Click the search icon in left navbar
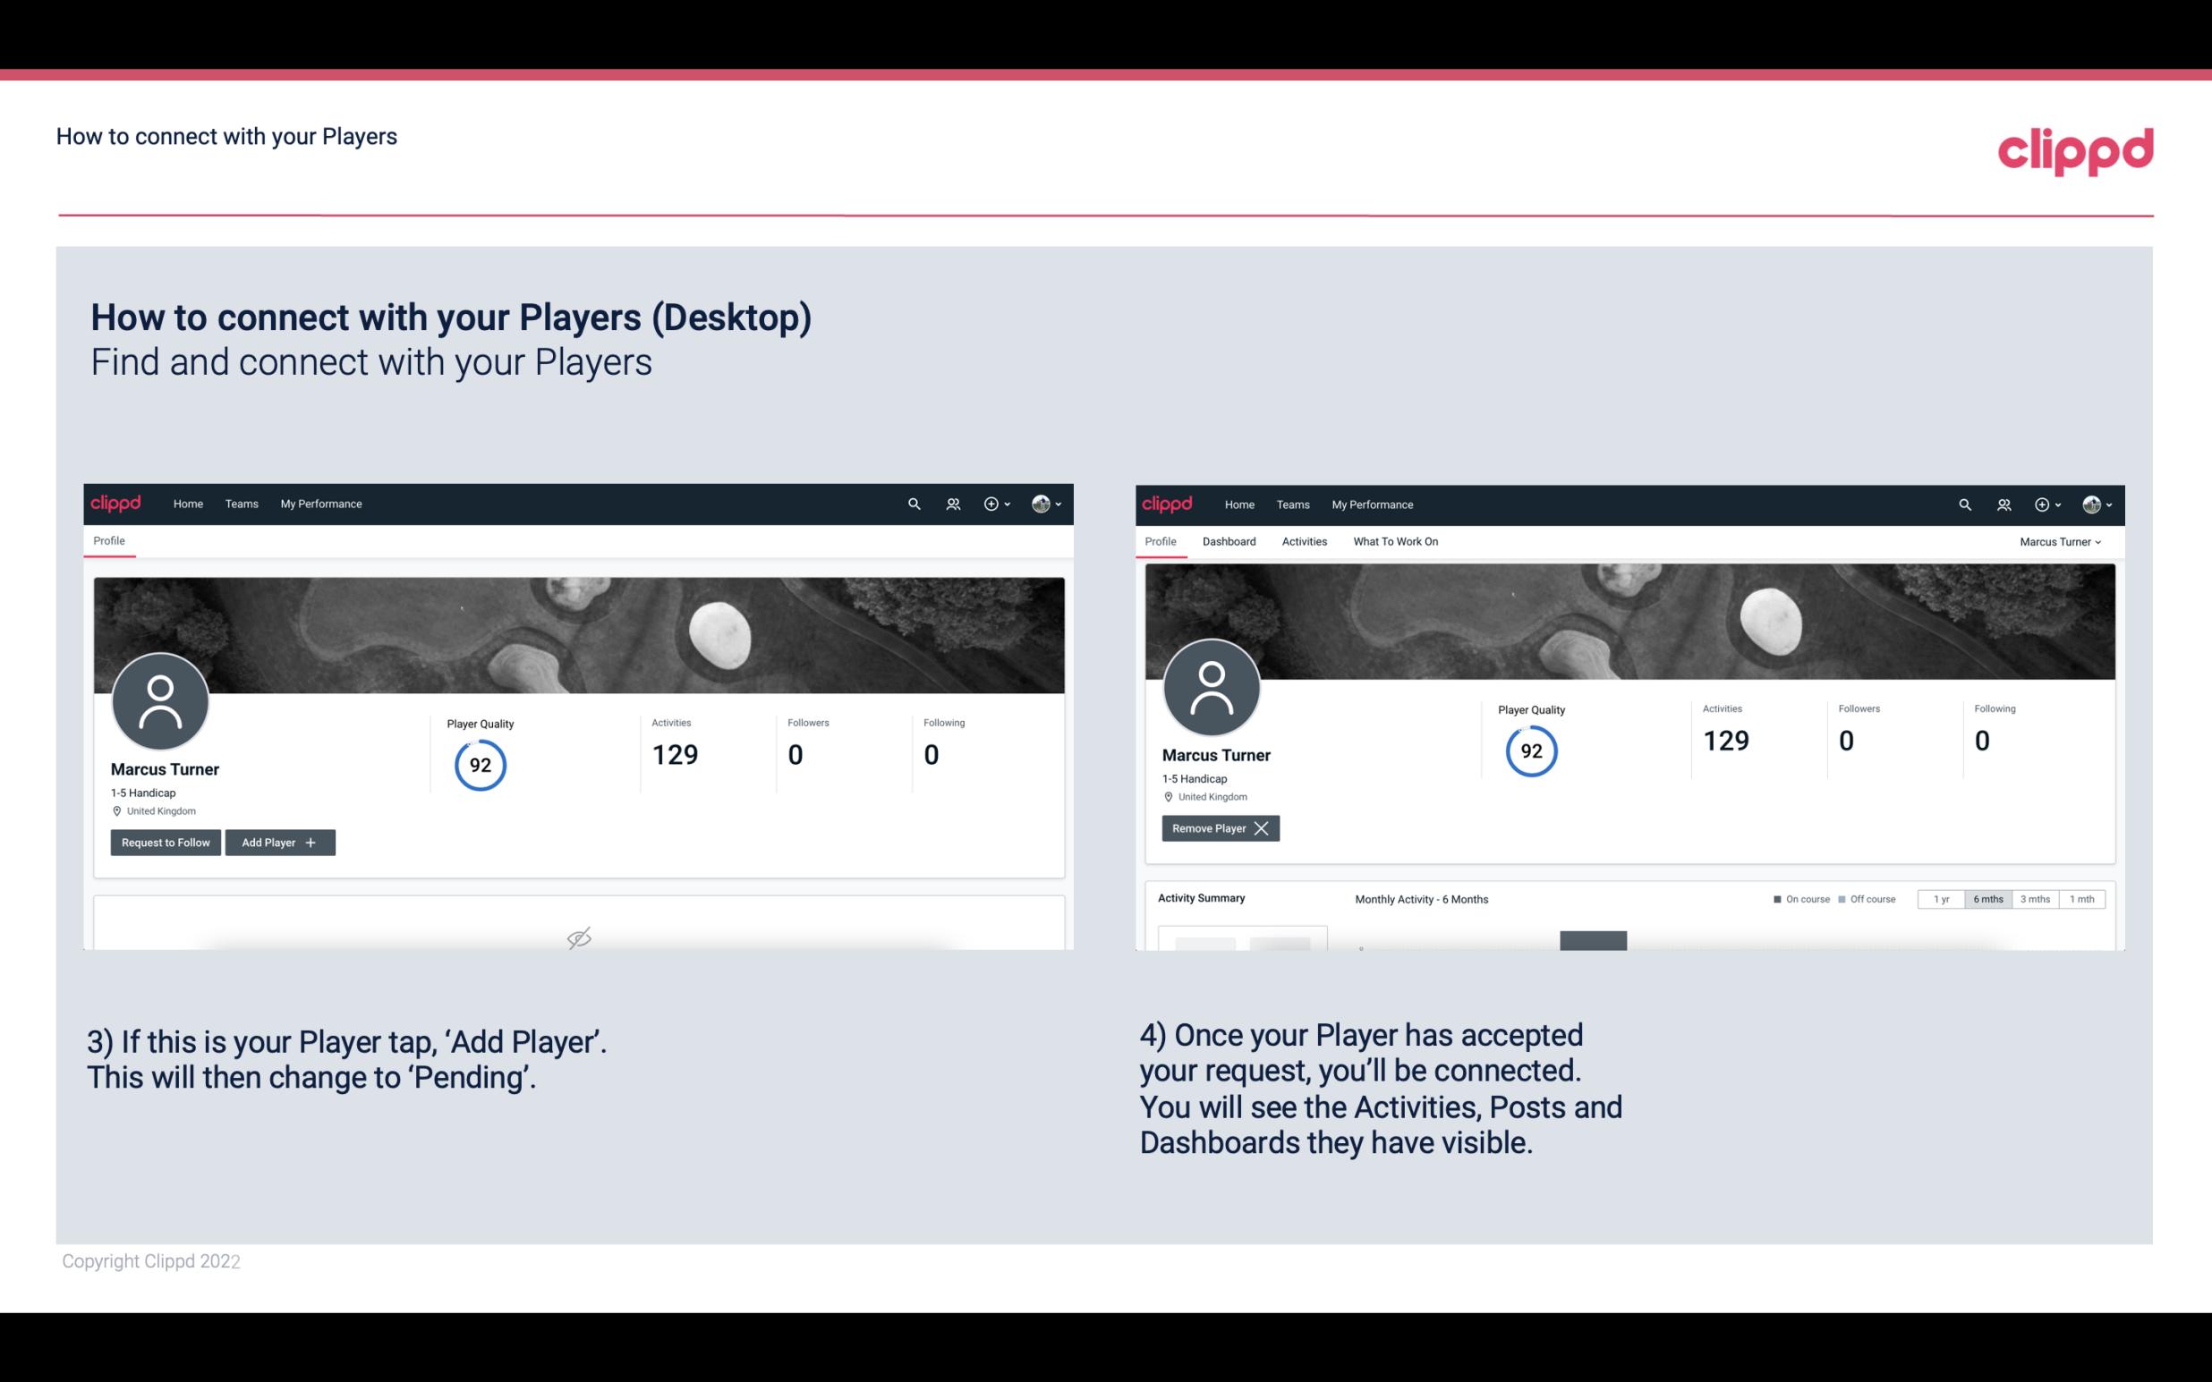2212x1382 pixels. click(x=913, y=503)
